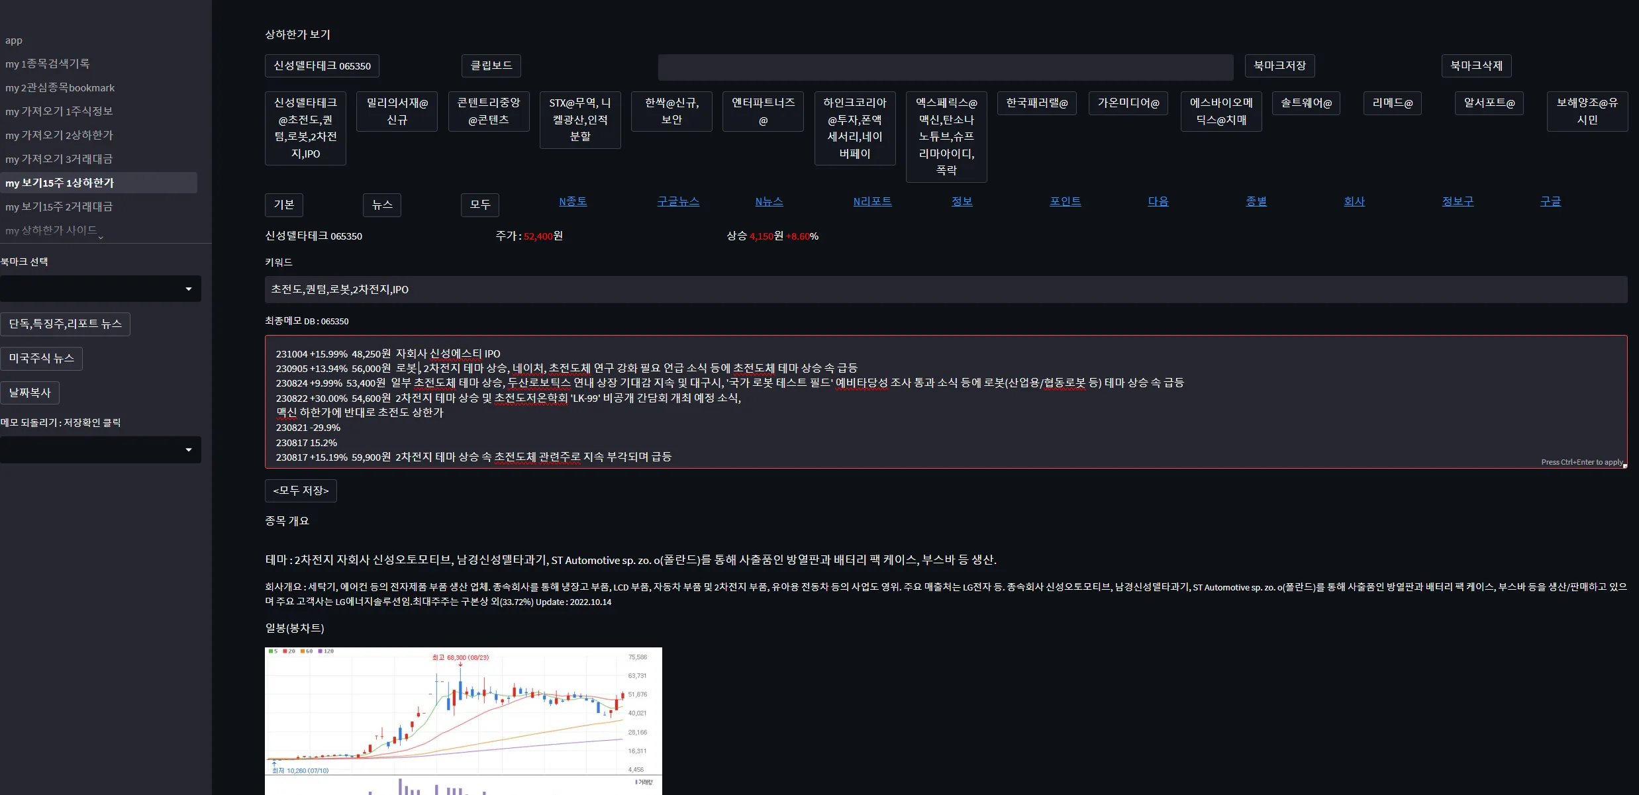1639x795 pixels.
Task: Go to 'my 보기15주 2거래대금' page
Action: tap(59, 207)
